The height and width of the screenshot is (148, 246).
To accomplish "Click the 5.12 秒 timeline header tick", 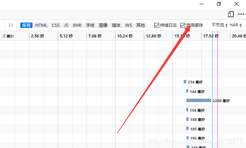I will pos(66,36).
